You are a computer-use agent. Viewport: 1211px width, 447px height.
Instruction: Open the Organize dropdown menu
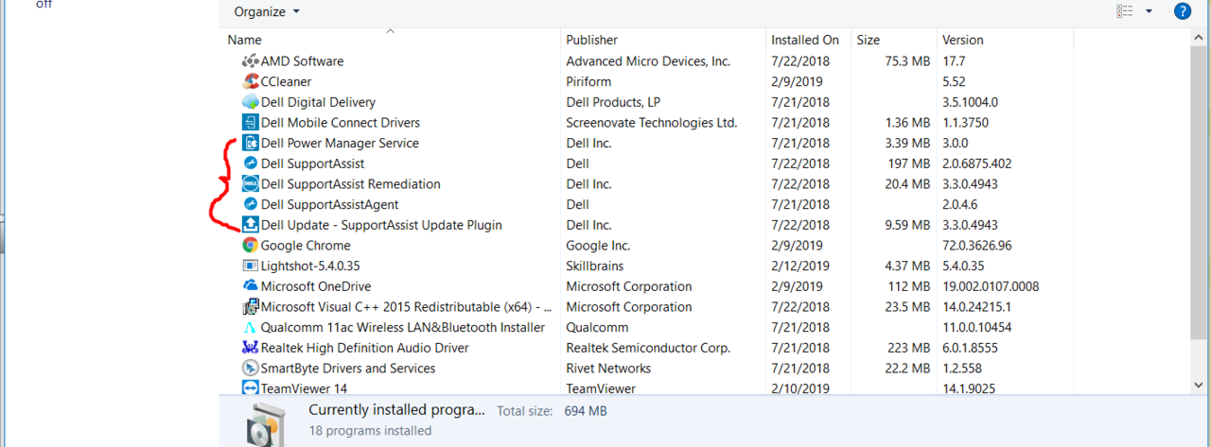click(267, 11)
